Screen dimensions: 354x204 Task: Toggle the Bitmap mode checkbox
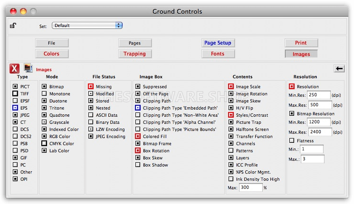(x=44, y=86)
